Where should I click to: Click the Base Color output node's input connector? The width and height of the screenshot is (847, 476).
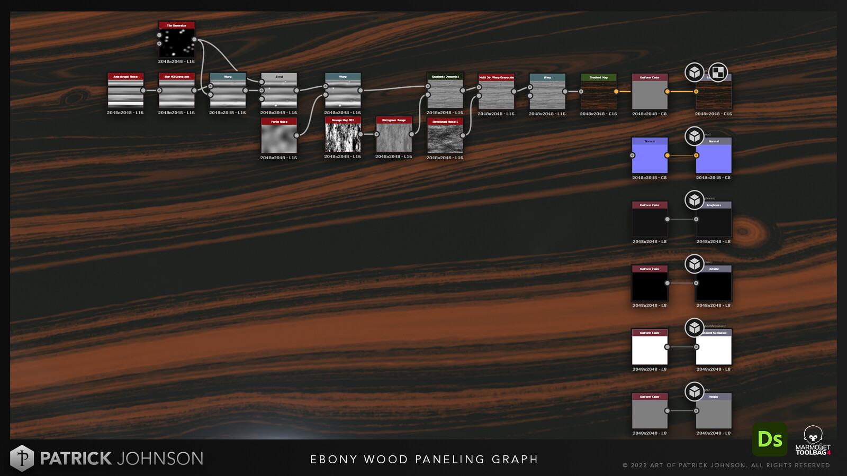click(x=696, y=91)
